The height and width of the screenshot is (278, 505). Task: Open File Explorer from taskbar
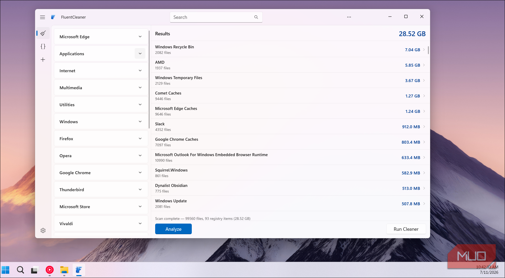(64, 270)
